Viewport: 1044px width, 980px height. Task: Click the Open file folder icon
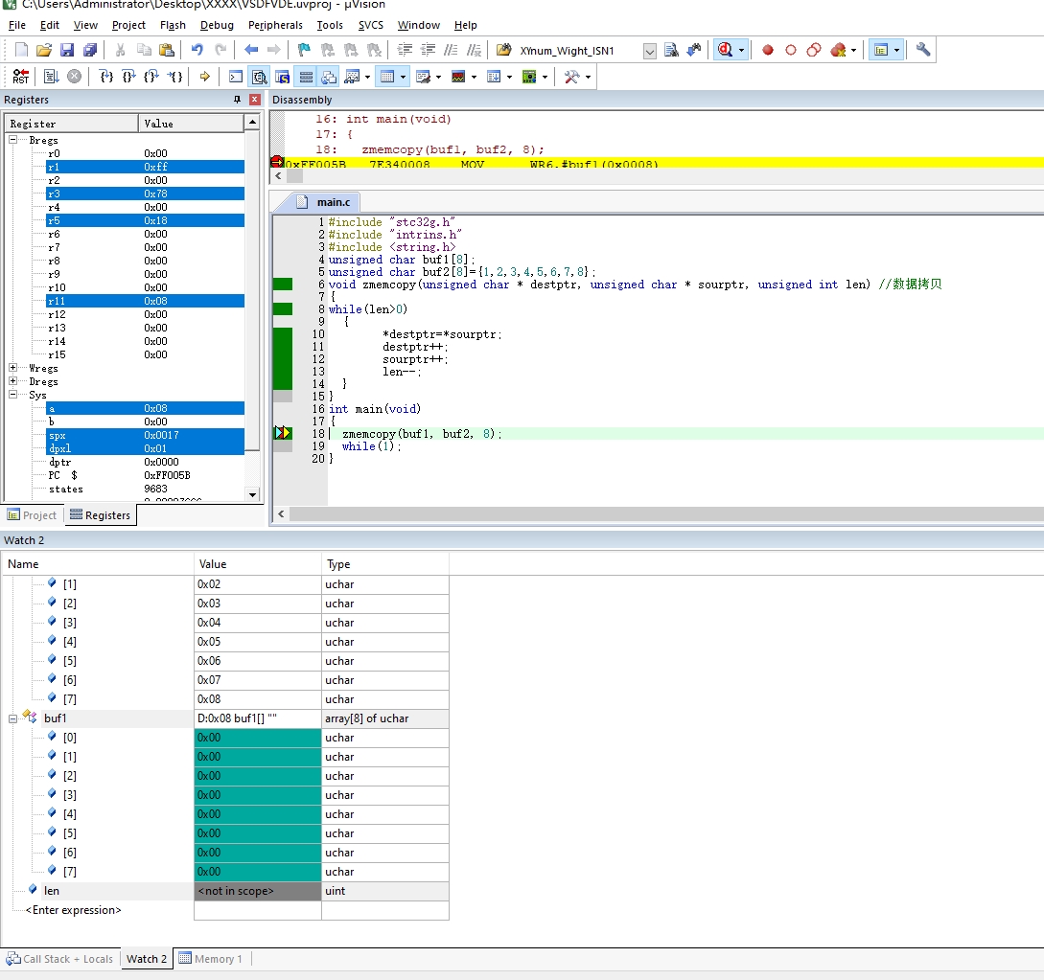point(44,50)
